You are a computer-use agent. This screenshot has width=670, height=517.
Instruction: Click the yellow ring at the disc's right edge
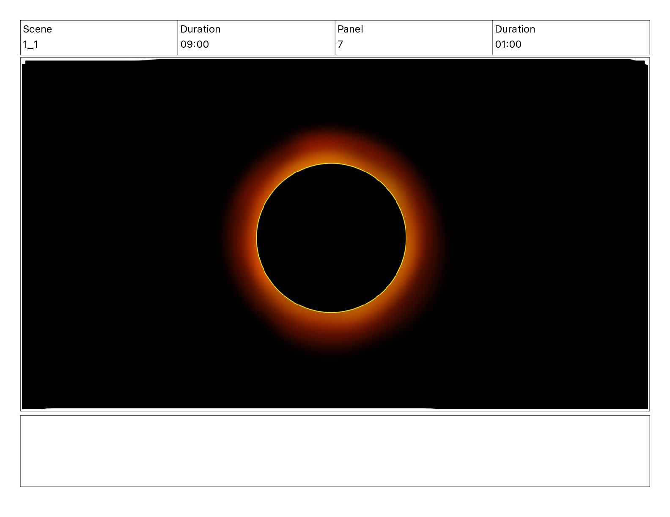[406, 238]
